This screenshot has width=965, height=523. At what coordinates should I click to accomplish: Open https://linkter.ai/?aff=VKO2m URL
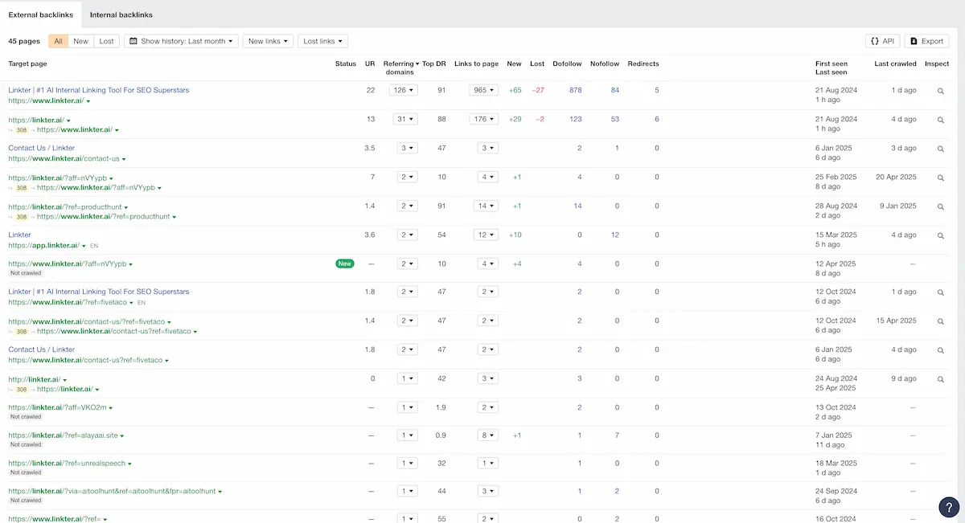point(58,407)
